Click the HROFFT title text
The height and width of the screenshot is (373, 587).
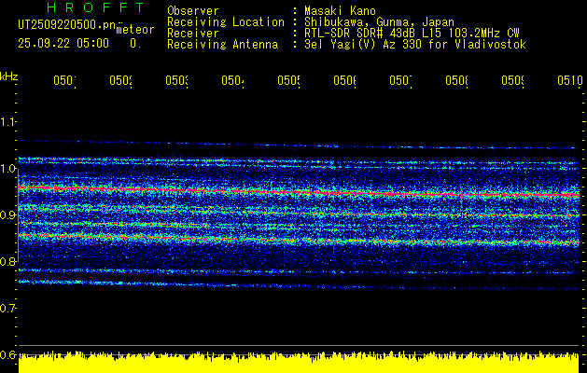tap(96, 7)
